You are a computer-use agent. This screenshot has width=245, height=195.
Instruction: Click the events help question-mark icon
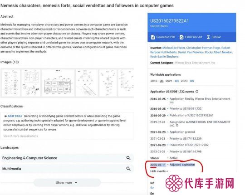tap(197, 92)
